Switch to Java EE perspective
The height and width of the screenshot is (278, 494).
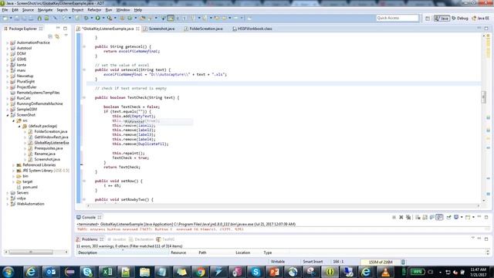480,19
